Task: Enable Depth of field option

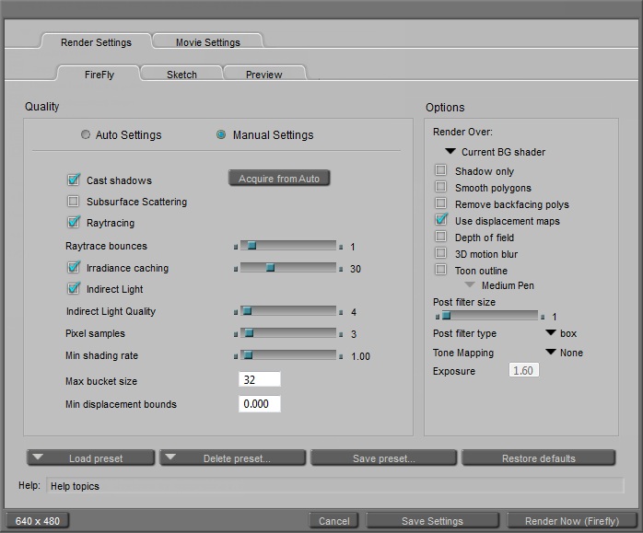Action: (441, 238)
